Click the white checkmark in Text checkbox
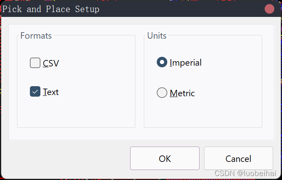 point(35,92)
